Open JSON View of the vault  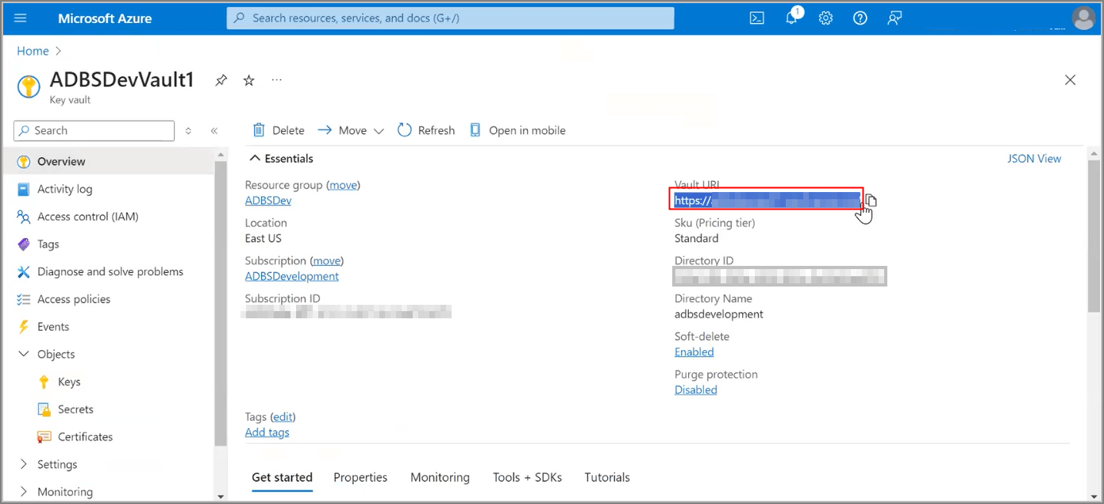point(1033,158)
